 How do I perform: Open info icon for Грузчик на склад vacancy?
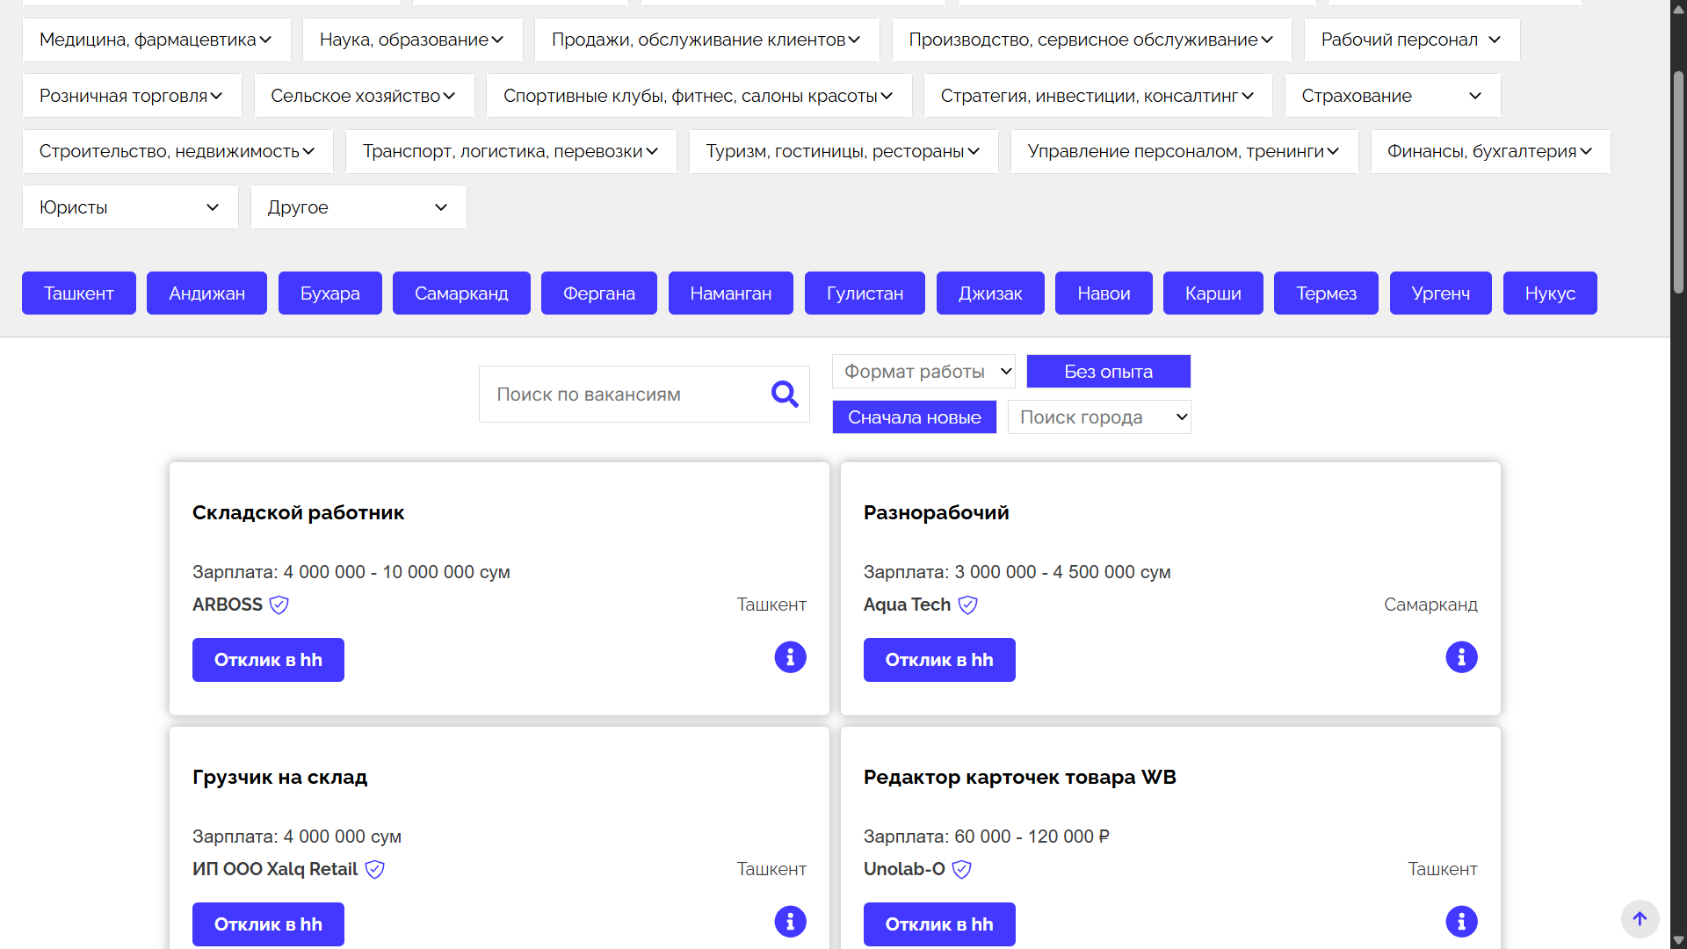tap(790, 922)
